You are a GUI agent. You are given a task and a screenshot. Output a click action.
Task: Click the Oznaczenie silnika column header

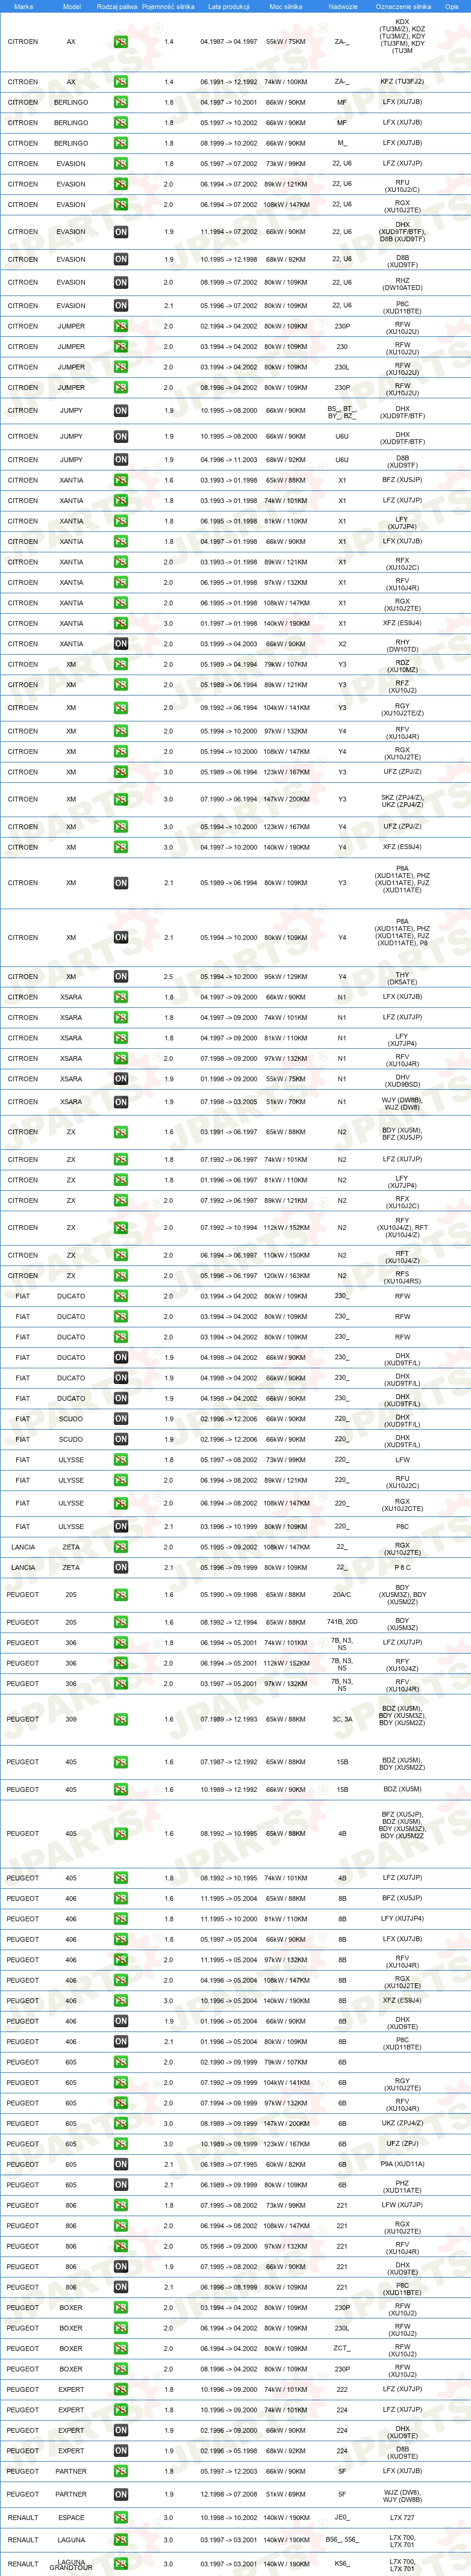click(x=403, y=6)
